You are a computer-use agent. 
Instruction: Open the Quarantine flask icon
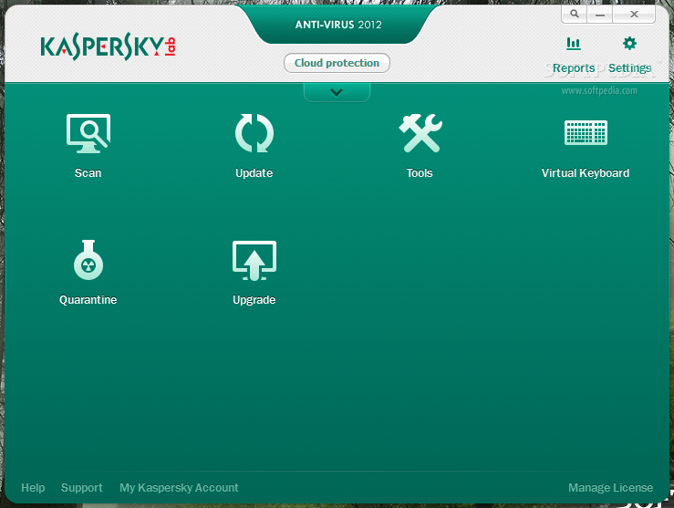88,260
